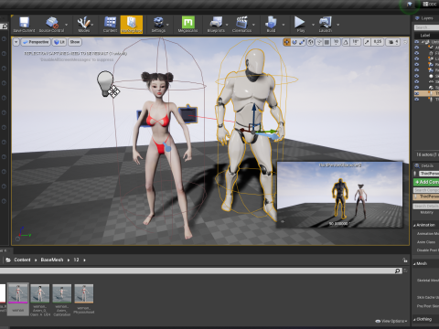Viewport: 439px width, 329px height.
Task: Open the viewport Show menu
Action: tap(75, 42)
